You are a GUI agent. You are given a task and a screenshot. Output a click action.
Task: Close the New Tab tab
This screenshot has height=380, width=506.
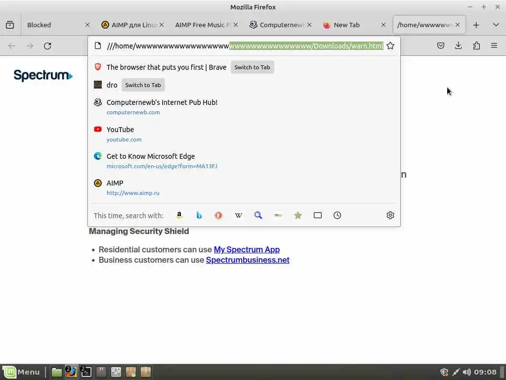point(383,25)
